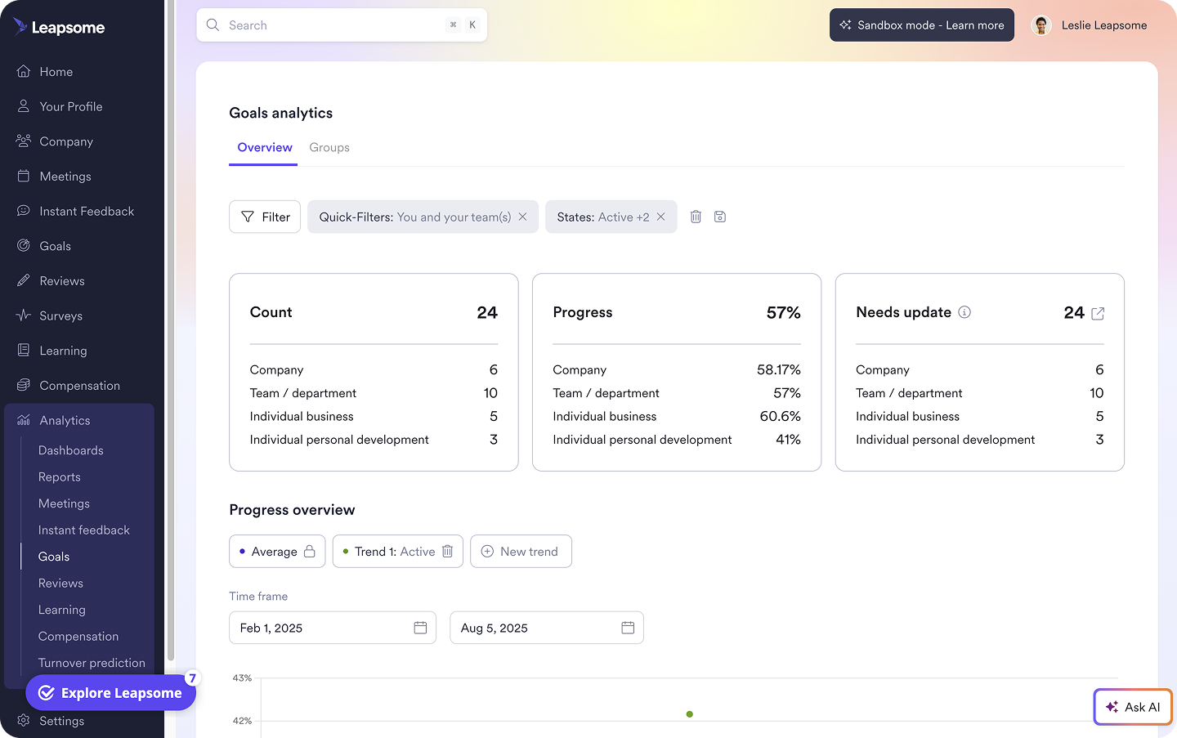
Task: Open the Compensation section in sidebar
Action: (79, 385)
